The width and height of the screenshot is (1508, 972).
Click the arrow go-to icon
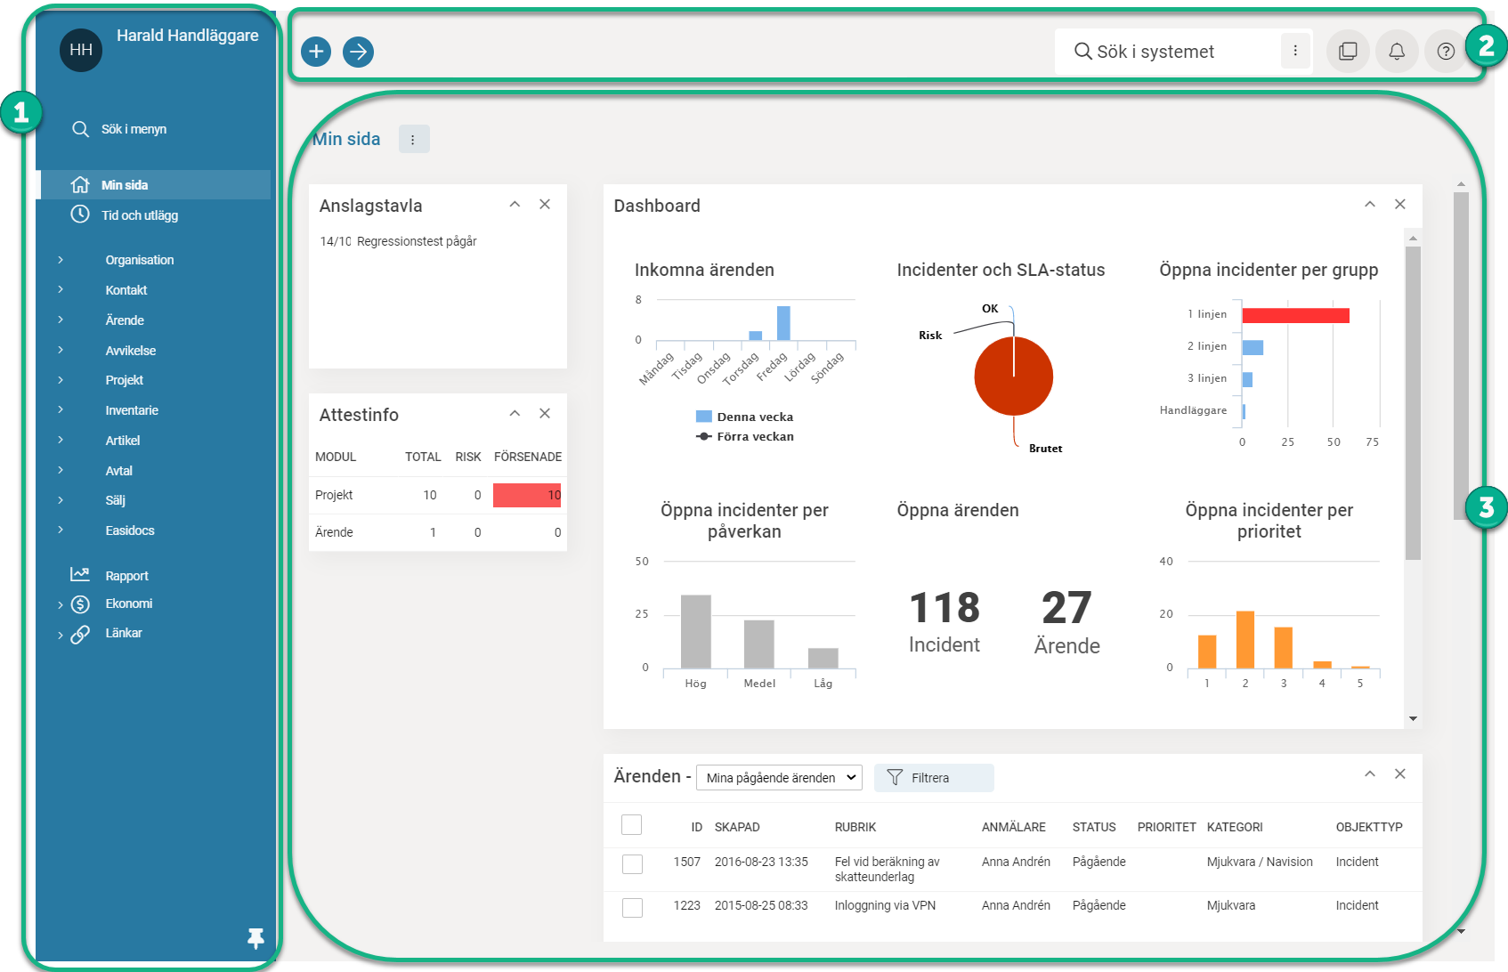(x=358, y=52)
